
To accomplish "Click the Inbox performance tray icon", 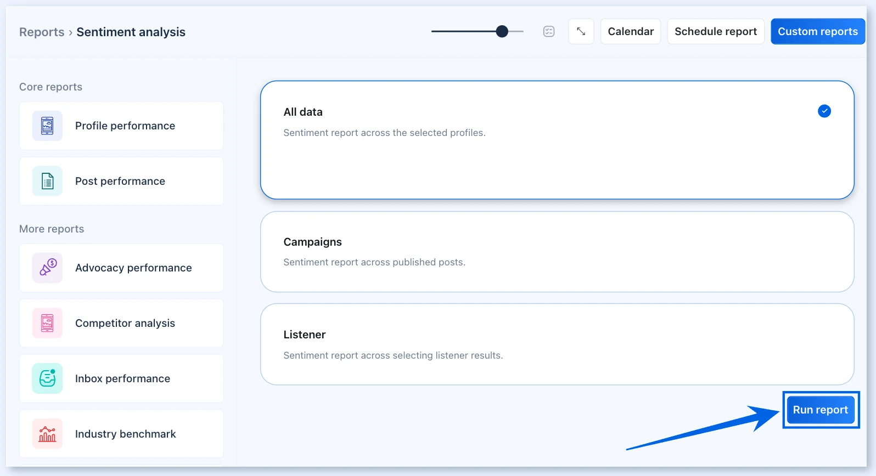I will [x=47, y=378].
